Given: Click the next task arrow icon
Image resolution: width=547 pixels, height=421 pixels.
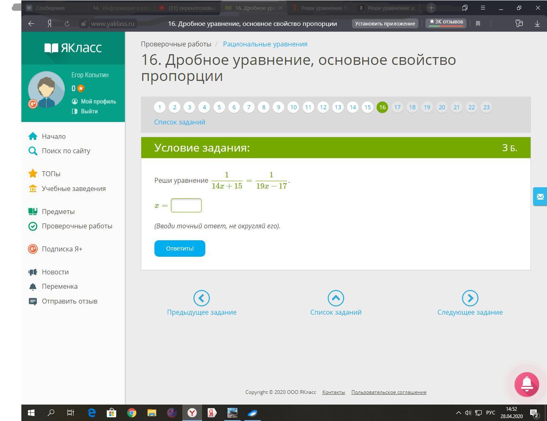Looking at the screenshot, I should tap(470, 298).
